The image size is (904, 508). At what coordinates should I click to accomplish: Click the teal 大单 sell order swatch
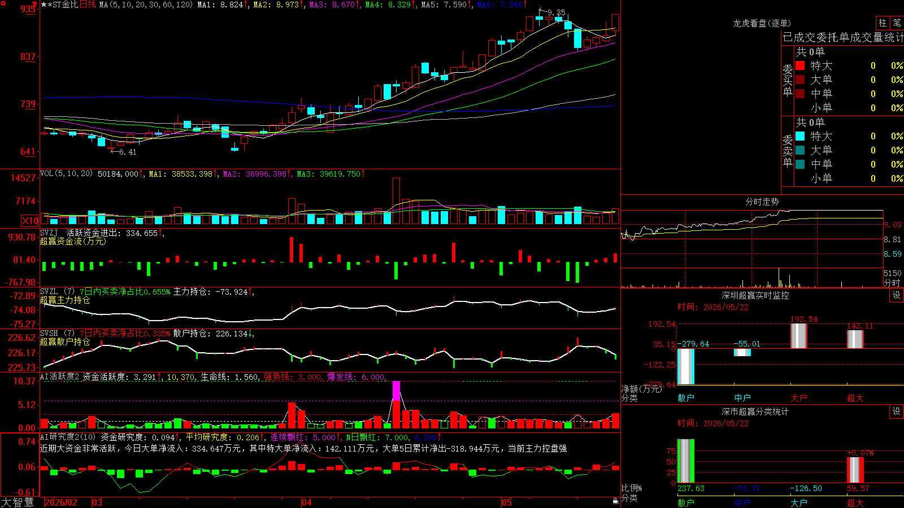tap(800, 150)
